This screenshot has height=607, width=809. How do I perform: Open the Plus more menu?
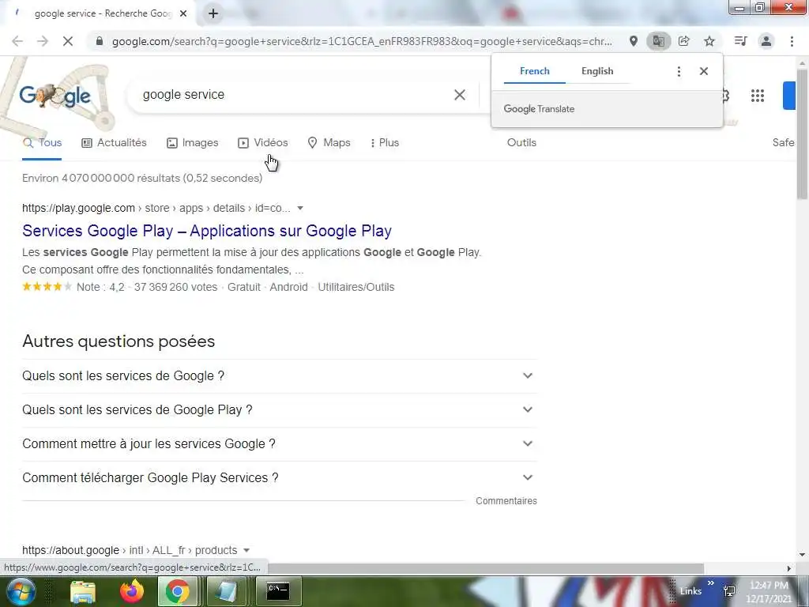pos(385,143)
